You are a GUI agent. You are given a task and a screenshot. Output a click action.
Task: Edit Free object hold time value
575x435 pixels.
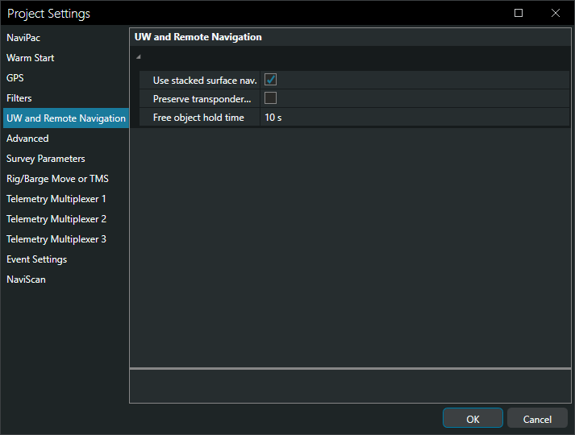415,117
